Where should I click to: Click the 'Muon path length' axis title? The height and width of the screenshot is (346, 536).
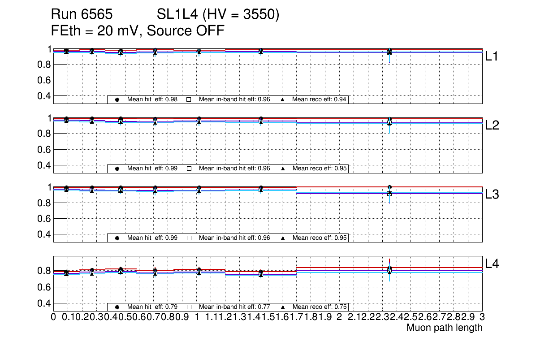tap(444, 328)
